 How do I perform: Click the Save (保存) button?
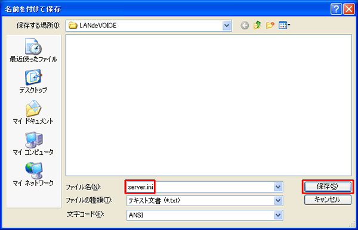point(328,187)
